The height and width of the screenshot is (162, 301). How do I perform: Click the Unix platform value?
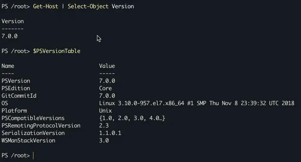click(105, 111)
